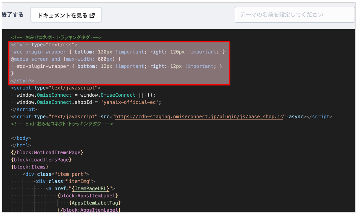Click the {/block:NotLoadItemsPage} line
This screenshot has width=358, height=215.
click(47, 152)
